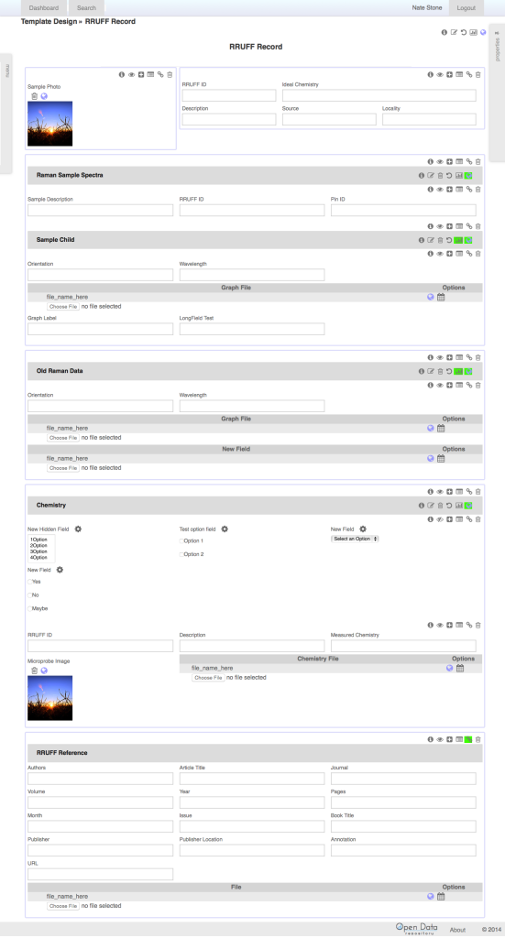This screenshot has height=938, width=505.
Task: Check the Option 1 checkbox
Action: coord(181,541)
